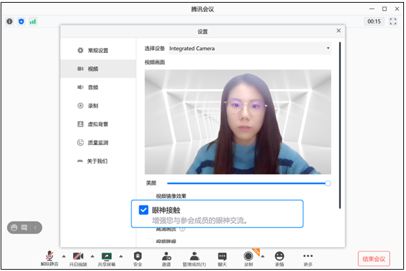Click the camera preview image
Image resolution: width=406 pixels, height=271 pixels.
tap(238, 122)
